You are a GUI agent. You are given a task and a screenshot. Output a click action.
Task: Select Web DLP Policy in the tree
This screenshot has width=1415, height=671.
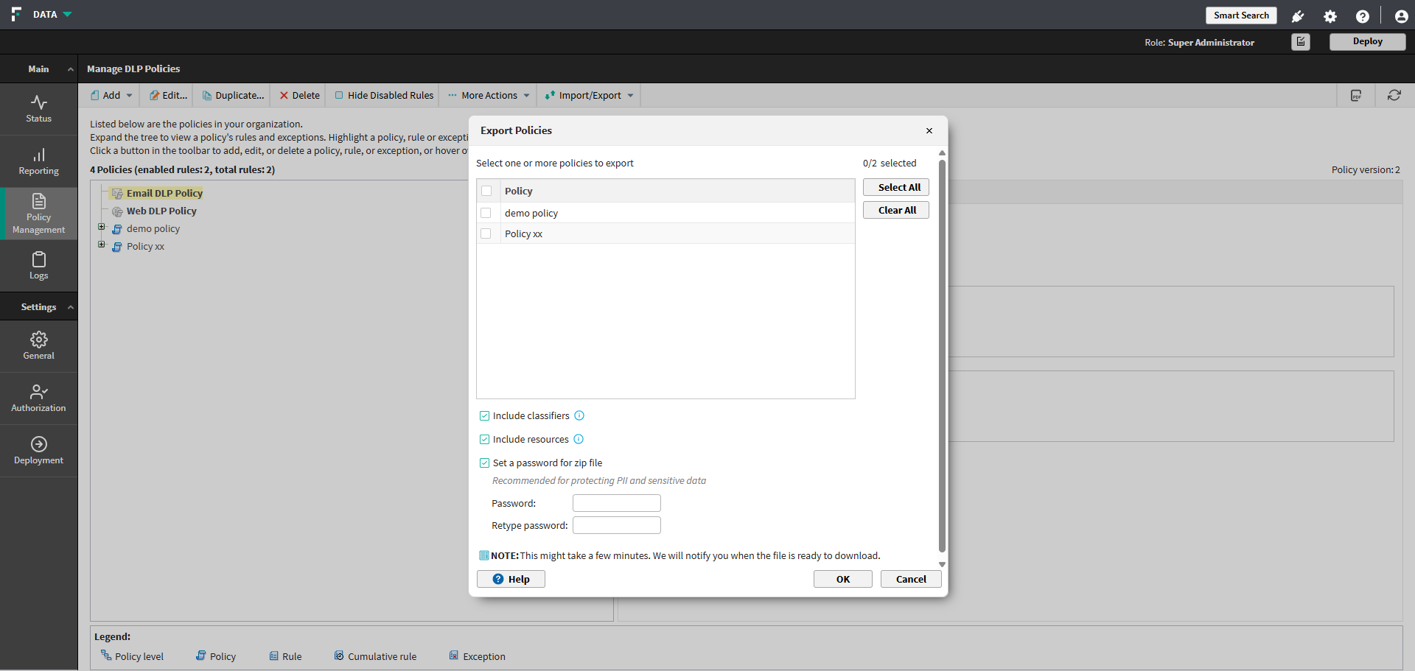coord(161,211)
